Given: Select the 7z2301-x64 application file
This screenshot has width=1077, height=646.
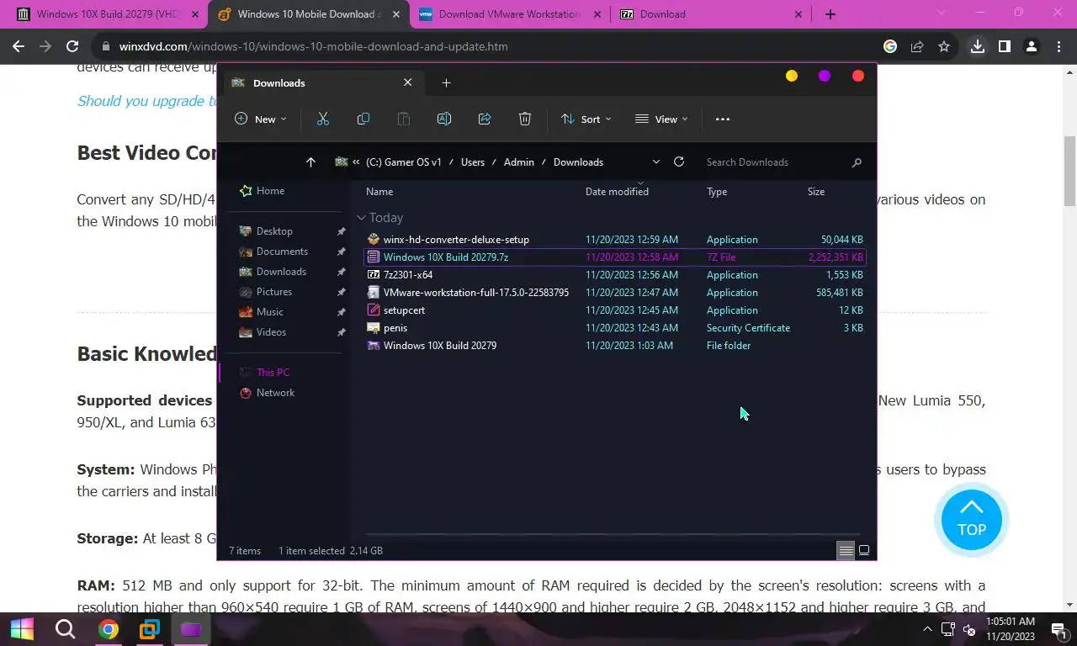Looking at the screenshot, I should coord(614,275).
